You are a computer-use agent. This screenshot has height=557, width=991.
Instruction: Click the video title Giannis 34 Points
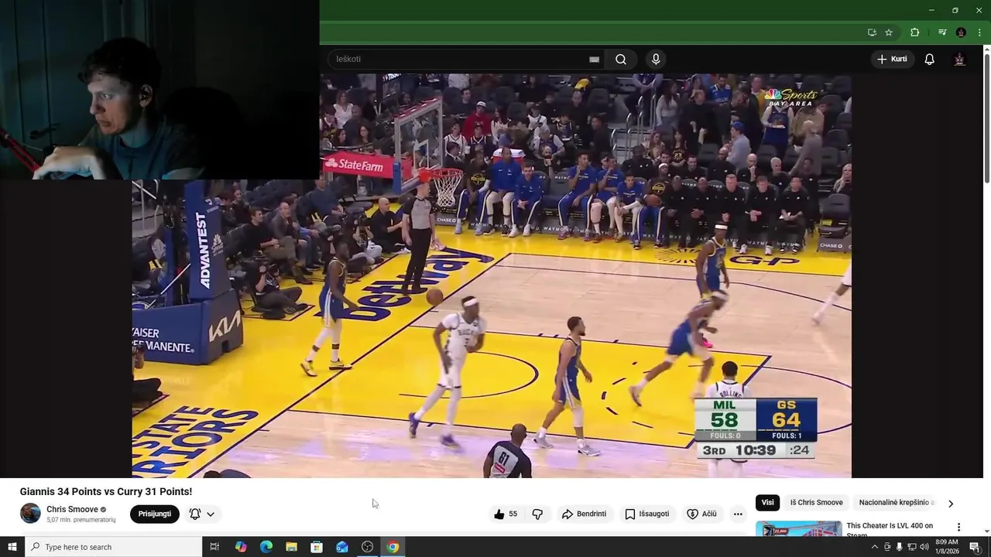coord(106,491)
